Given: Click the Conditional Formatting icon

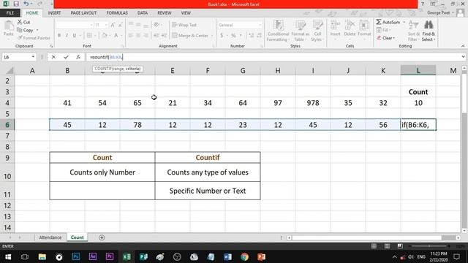Looking at the screenshot, I should coord(278,31).
